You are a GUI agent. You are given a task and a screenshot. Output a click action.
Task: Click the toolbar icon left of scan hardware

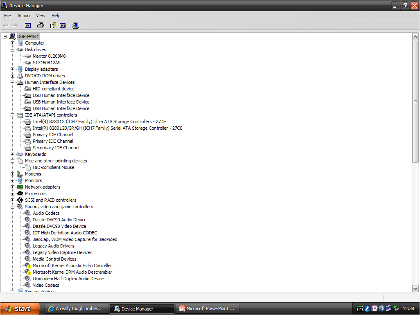click(63, 25)
